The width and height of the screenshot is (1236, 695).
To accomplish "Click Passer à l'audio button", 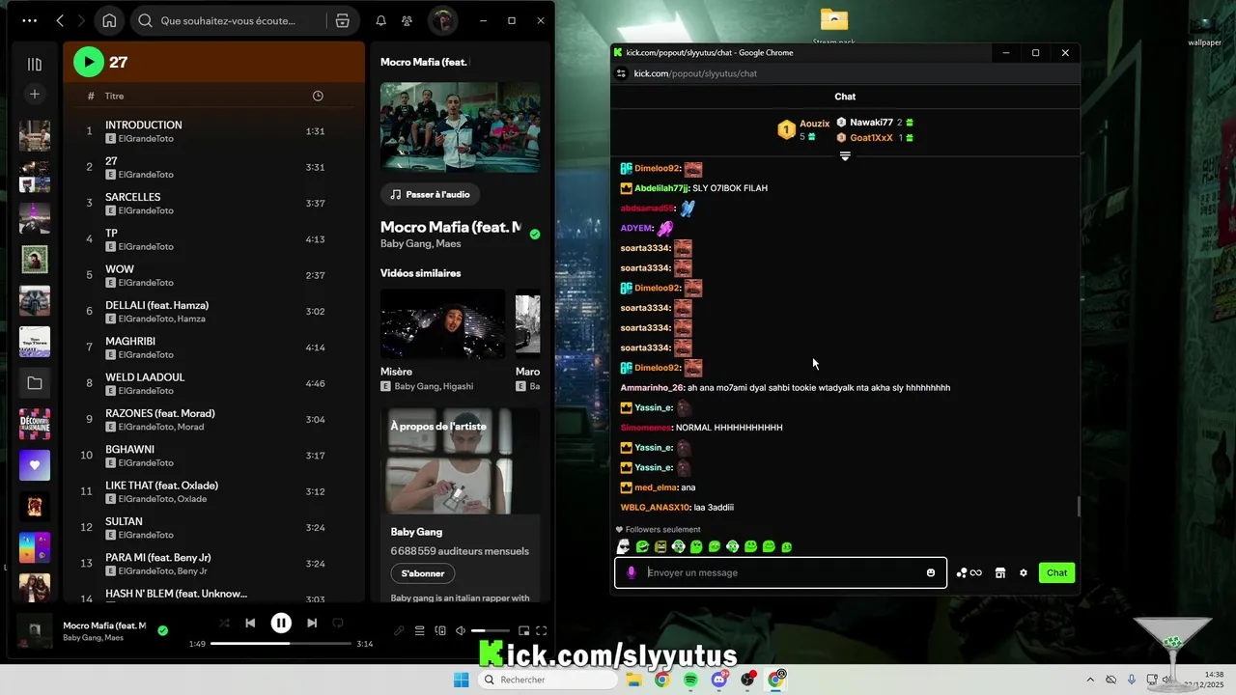I will [x=430, y=194].
